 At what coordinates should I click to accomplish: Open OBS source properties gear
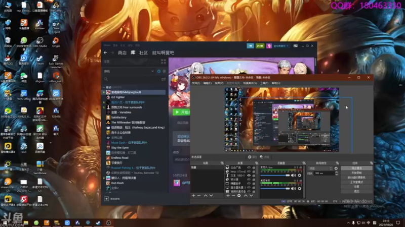pyautogui.click(x=239, y=196)
